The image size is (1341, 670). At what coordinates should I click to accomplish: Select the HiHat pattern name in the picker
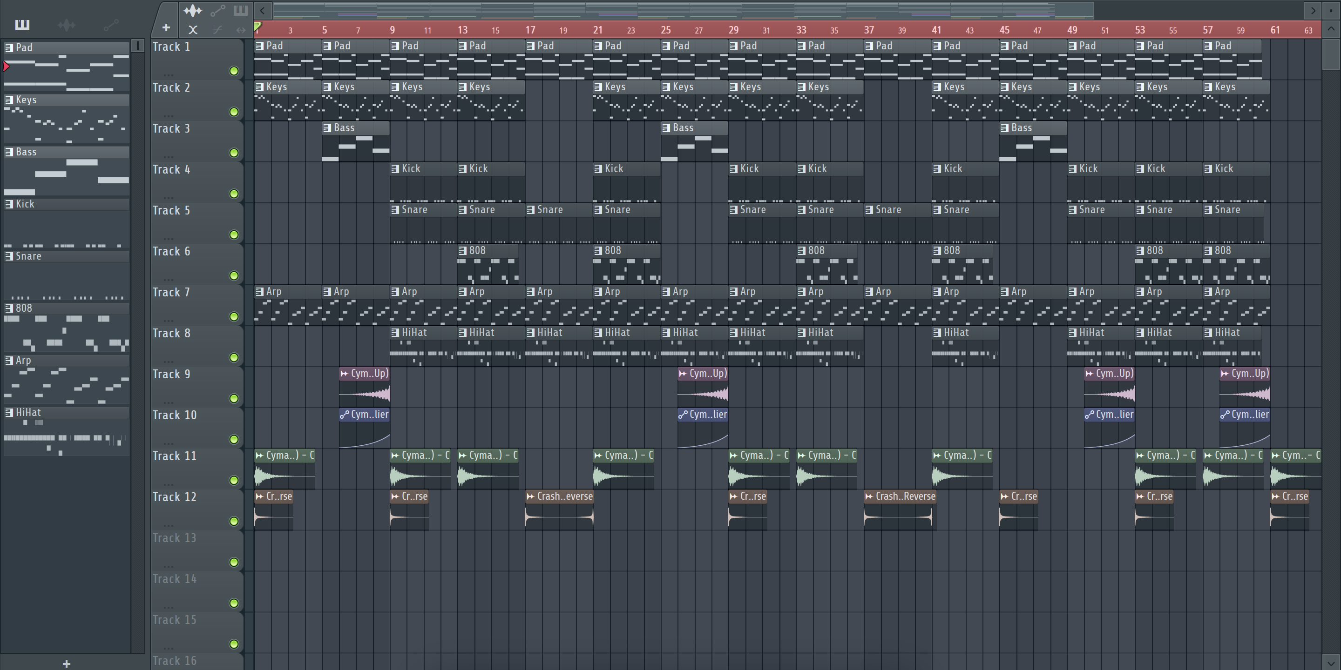click(28, 412)
